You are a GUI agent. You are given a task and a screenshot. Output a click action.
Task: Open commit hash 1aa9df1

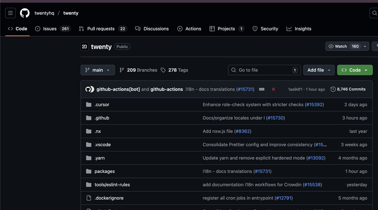(295, 89)
